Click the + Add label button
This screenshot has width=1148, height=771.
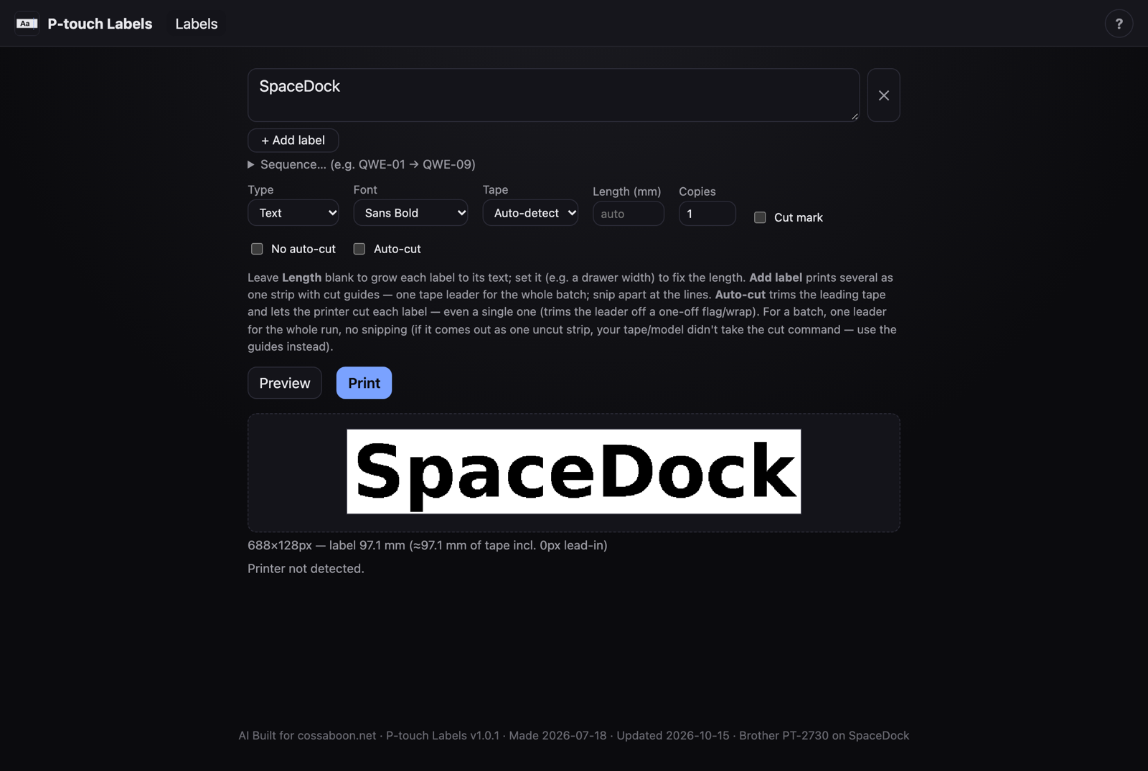[293, 141]
